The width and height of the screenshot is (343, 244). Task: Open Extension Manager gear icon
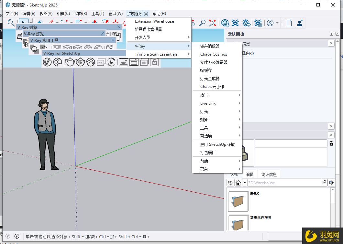click(258, 23)
